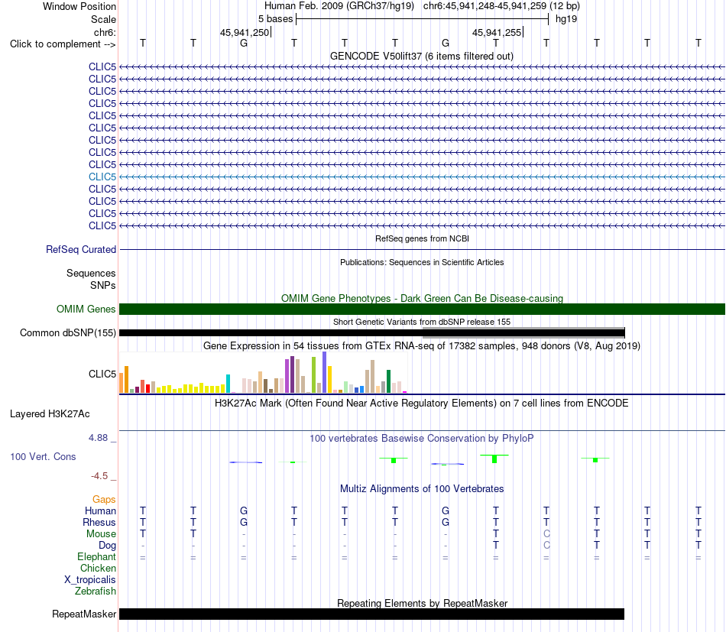Click the cyan bar in the GTEx expression chart

(x=228, y=384)
